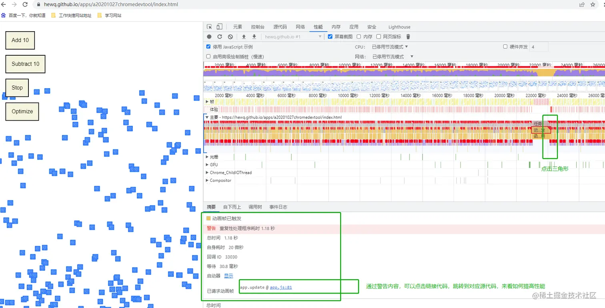The height and width of the screenshot is (308, 605).
Task: Click the warning text 重复性处理程序耗时 1.18 秒
Action: [247, 228]
